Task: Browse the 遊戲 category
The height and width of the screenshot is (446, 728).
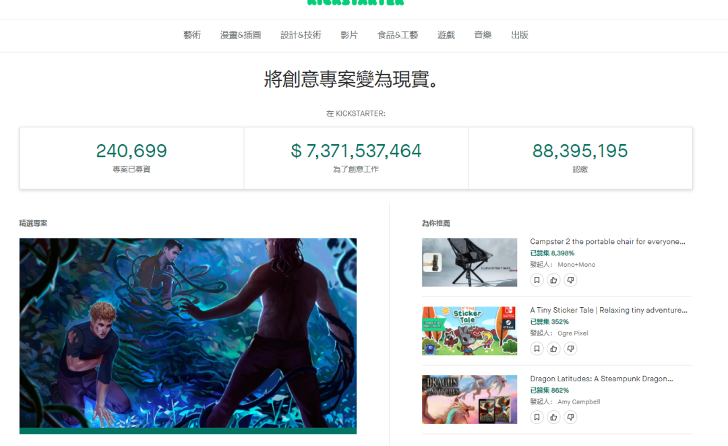Action: (x=446, y=34)
